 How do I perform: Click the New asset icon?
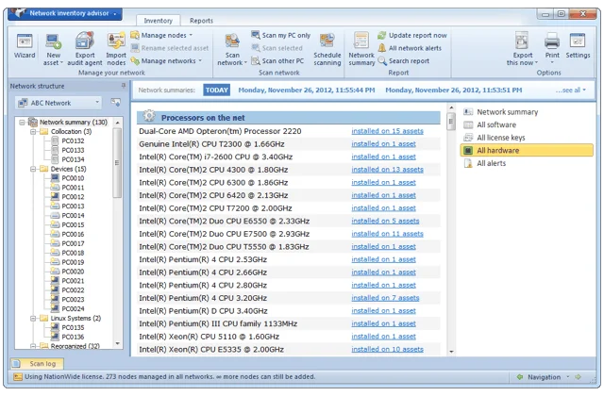click(x=53, y=41)
